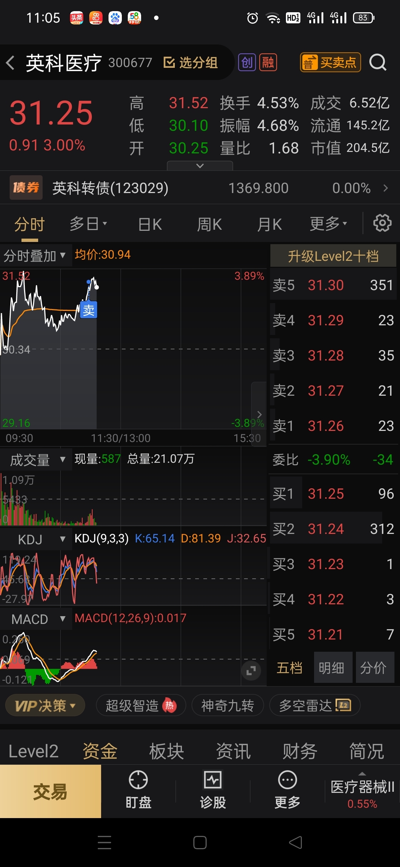Image resolution: width=400 pixels, height=867 pixels.
Task: Open the 简况 section tab
Action: coord(367,751)
